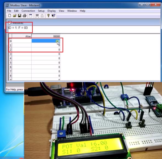Click the window definition toolbar icon
The image size is (162, 159).
31,16
